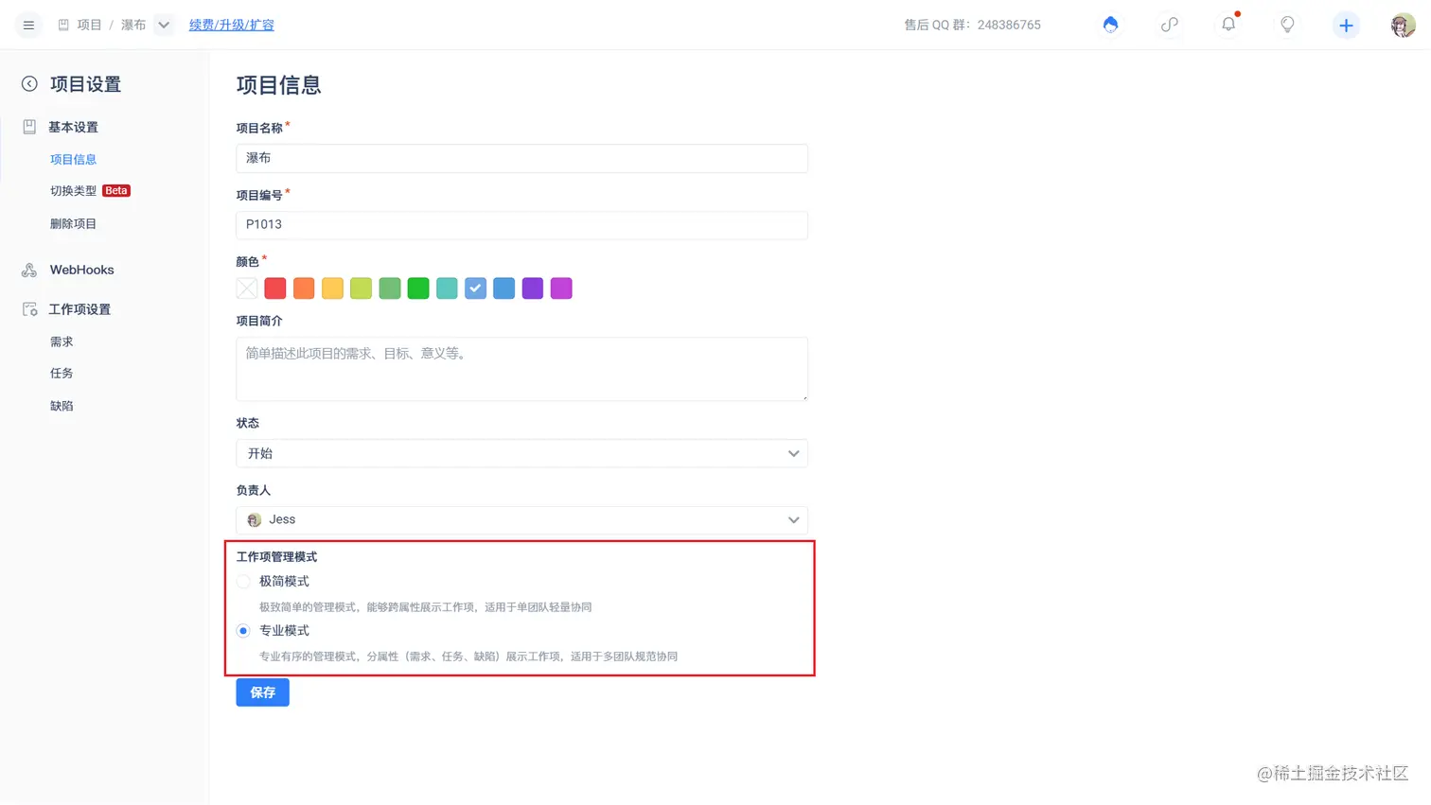
Task: Open the 状态 dropdown showing 开始
Action: (x=521, y=454)
